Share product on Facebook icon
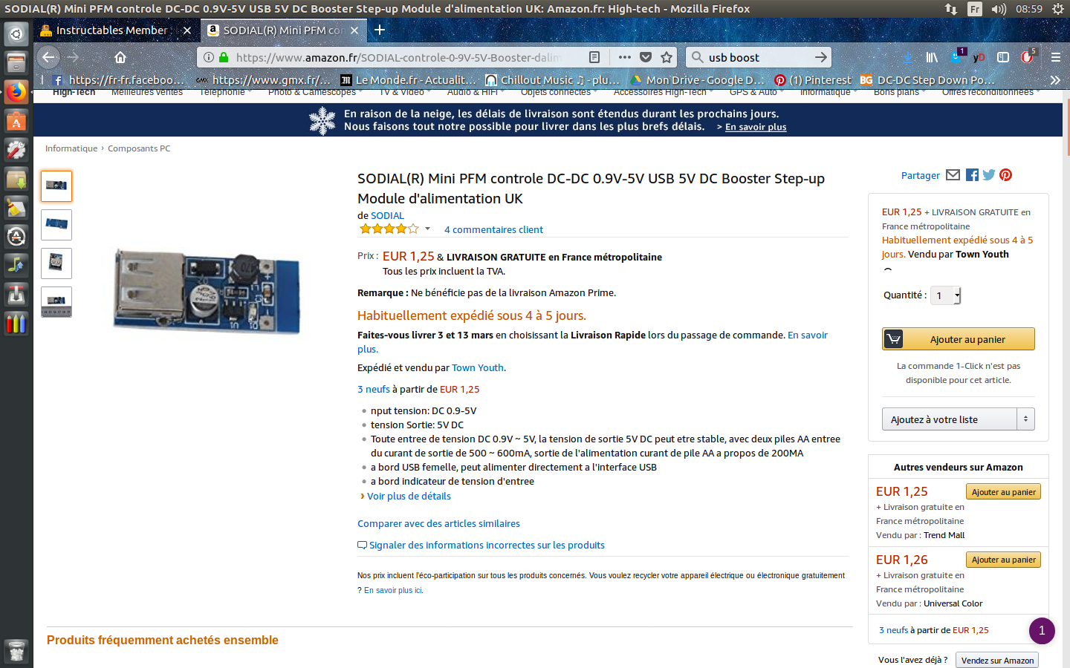 [x=972, y=175]
